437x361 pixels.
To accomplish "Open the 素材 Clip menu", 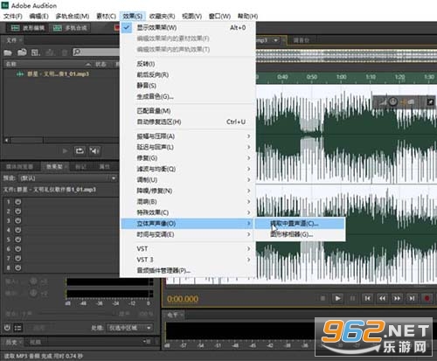I will 106,16.
